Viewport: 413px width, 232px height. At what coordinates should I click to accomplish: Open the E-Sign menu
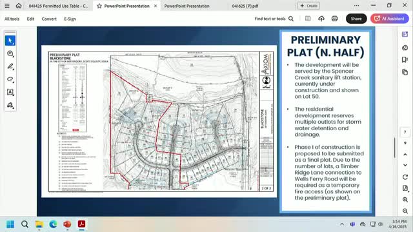click(x=70, y=19)
